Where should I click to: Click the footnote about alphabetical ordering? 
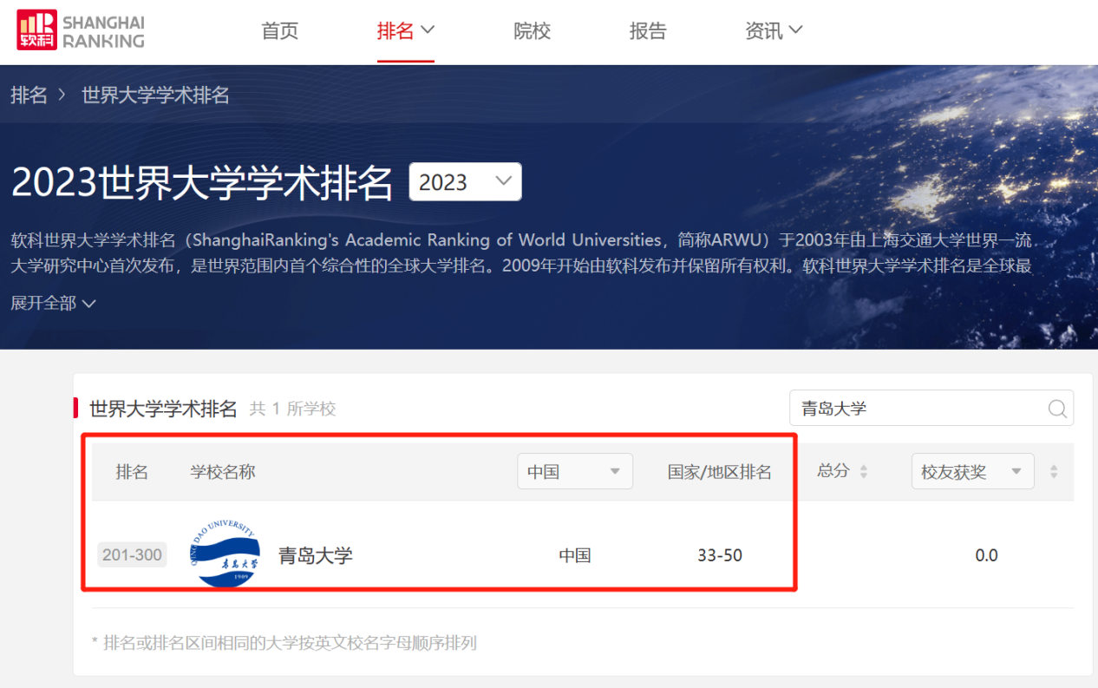tap(284, 643)
